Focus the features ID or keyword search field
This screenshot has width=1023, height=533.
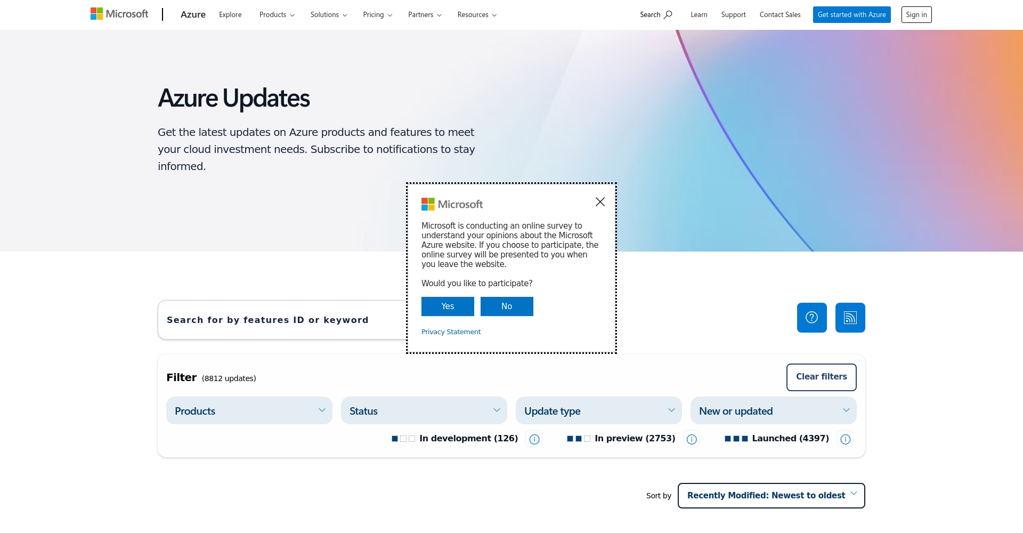(282, 320)
